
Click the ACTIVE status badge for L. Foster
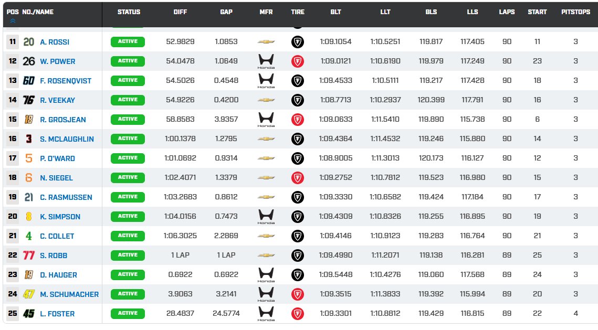click(x=128, y=313)
